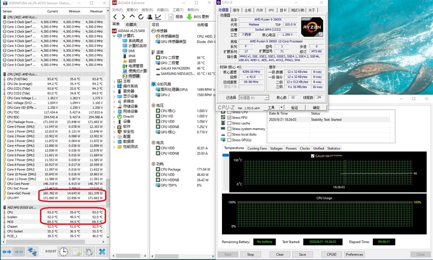The image size is (433, 260).
Task: Click HWiNFO blue X close sensors icon
Action: pos(102,251)
